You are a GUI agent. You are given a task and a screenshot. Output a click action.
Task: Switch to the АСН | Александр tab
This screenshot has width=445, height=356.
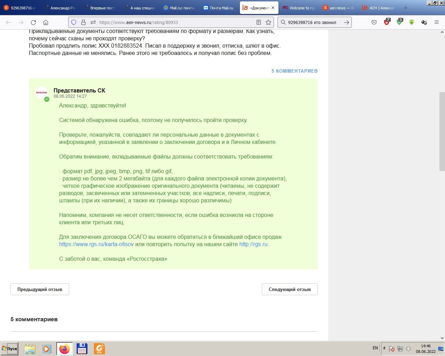[379, 8]
